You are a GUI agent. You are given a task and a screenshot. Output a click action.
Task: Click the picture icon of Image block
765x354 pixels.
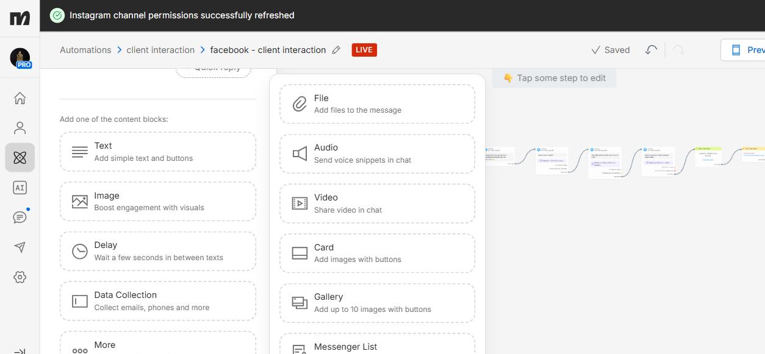[x=80, y=201]
